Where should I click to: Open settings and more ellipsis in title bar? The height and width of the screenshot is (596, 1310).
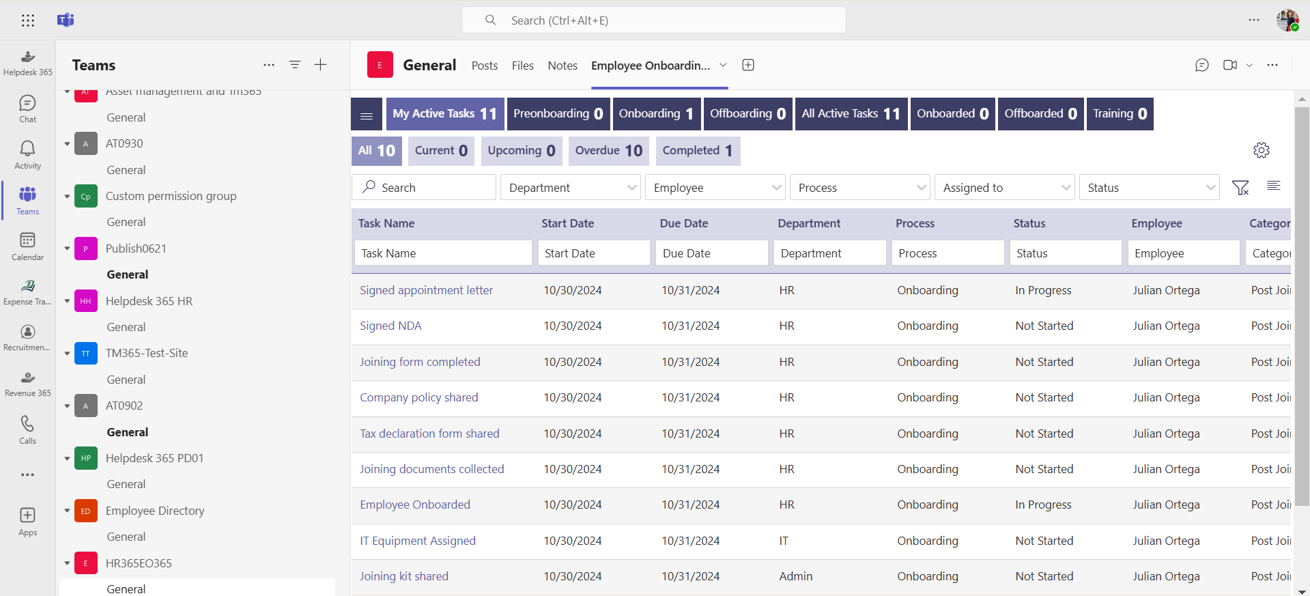[1254, 20]
